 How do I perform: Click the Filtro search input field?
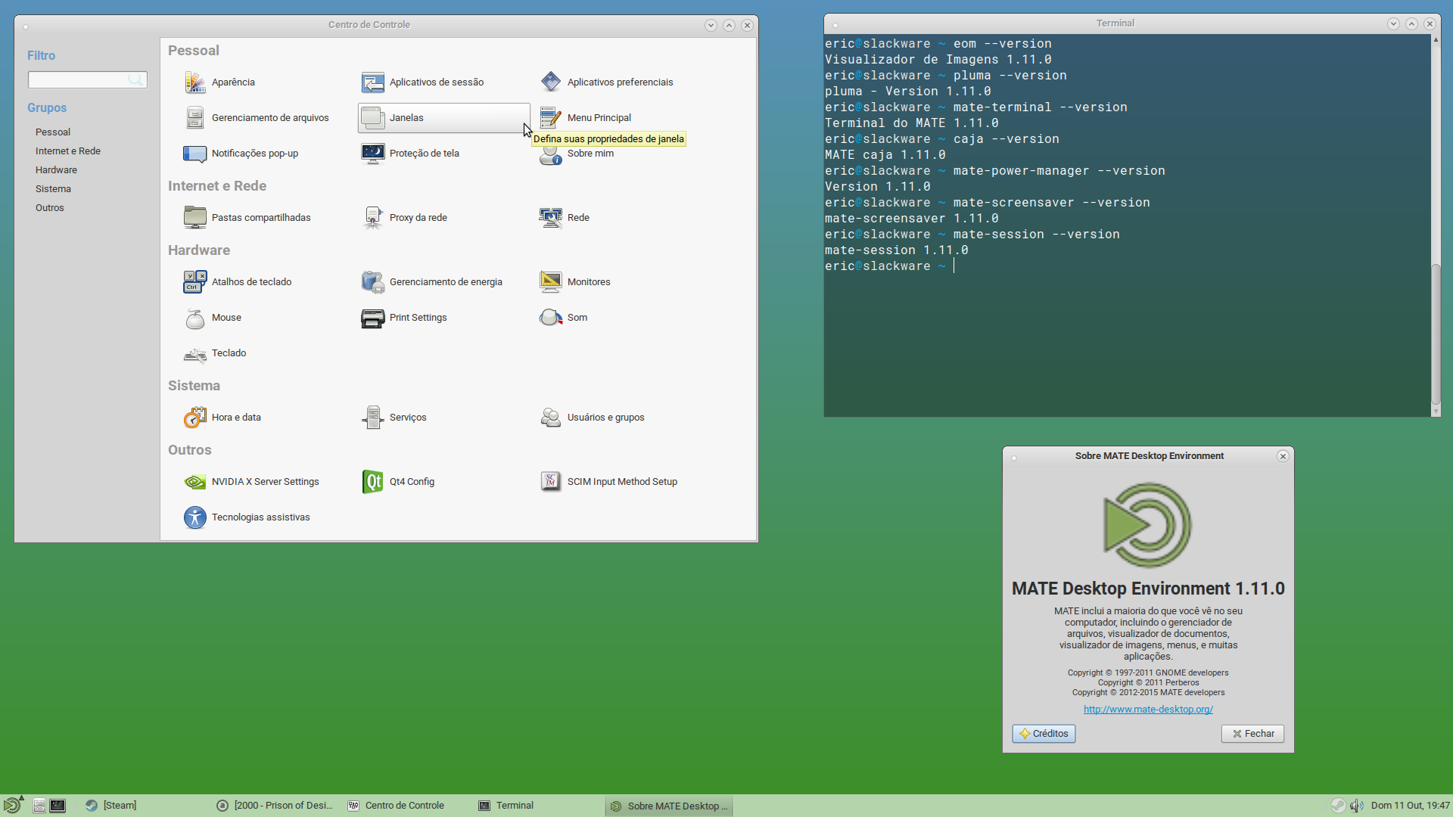(87, 79)
